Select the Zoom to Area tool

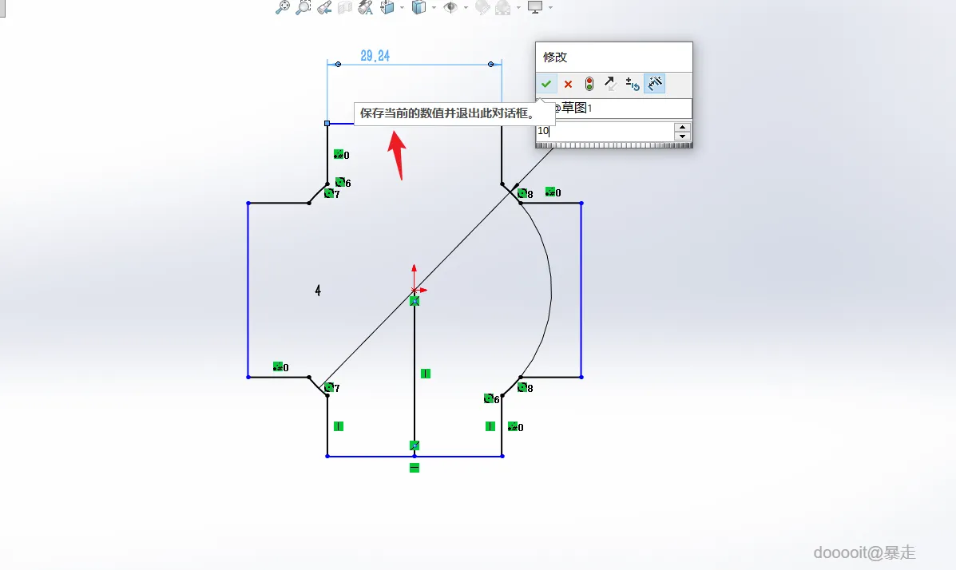[x=303, y=7]
